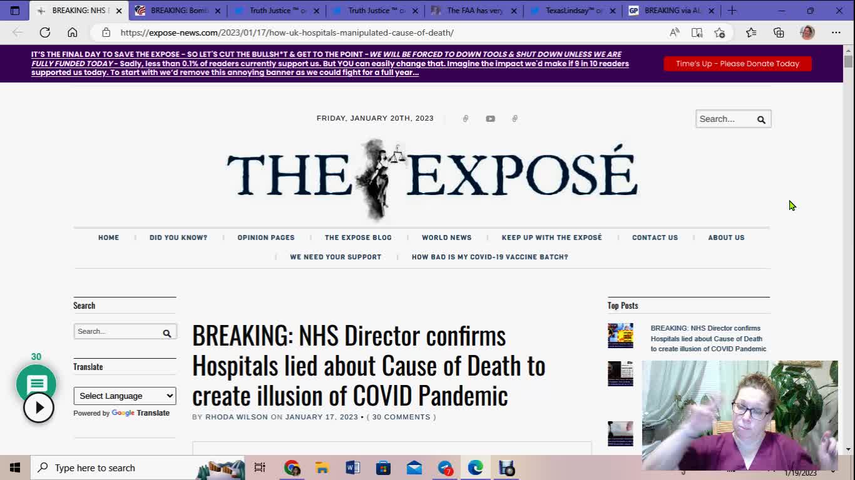Open the screen recorder taskbar icon

(506, 467)
